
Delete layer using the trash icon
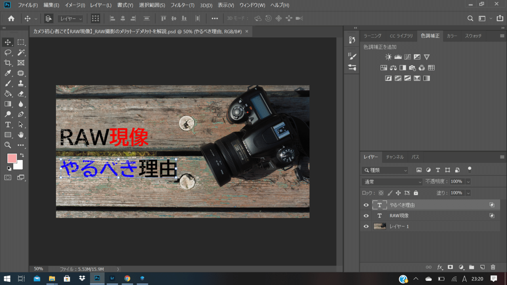493,267
